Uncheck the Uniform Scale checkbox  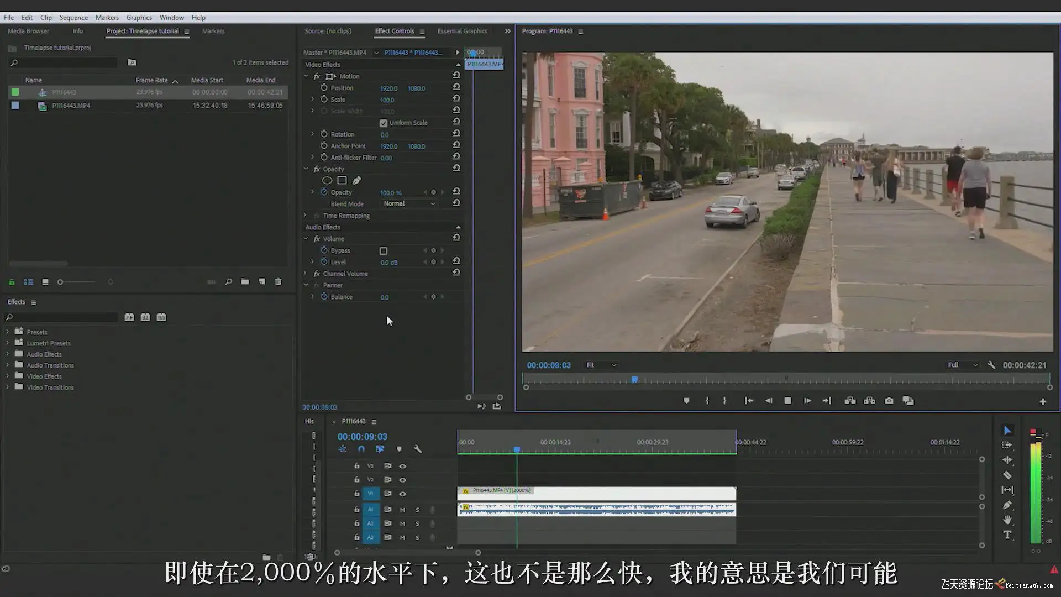click(x=384, y=123)
